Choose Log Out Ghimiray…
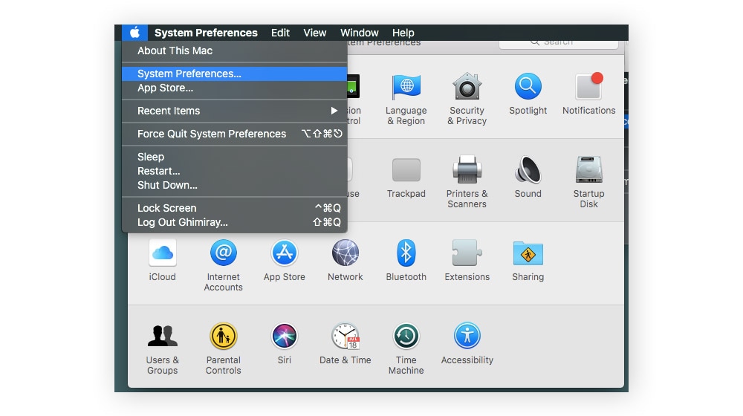Image resolution: width=743 pixels, height=416 pixels. coord(235,222)
